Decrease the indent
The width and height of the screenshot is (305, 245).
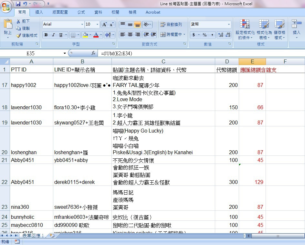click(146, 35)
